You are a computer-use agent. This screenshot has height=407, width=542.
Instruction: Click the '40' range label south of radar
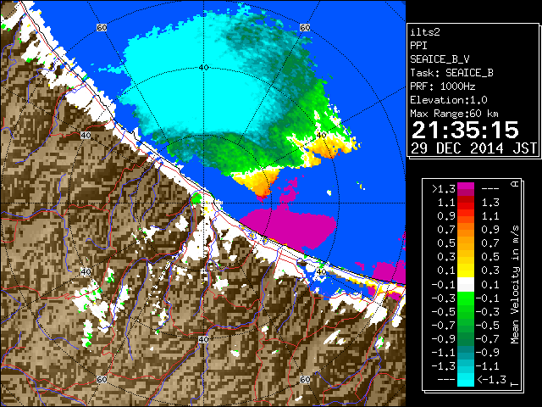coord(203,339)
